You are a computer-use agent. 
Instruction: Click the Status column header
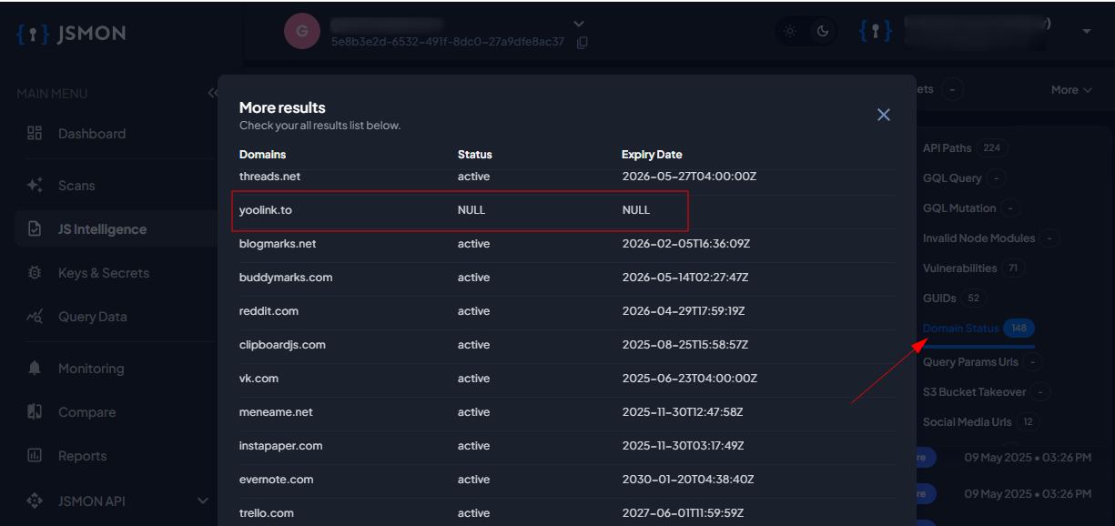[x=475, y=155]
